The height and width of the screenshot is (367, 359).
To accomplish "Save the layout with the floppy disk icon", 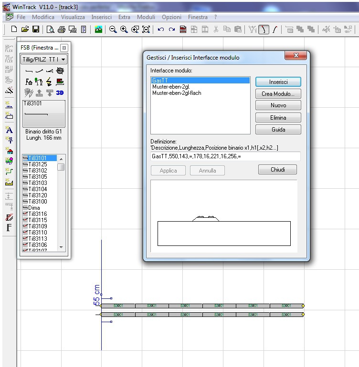I will tap(36, 29).
